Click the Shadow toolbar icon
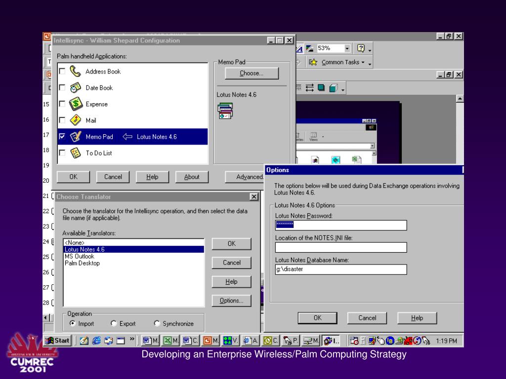This screenshot has width=506, height=379. click(x=321, y=88)
